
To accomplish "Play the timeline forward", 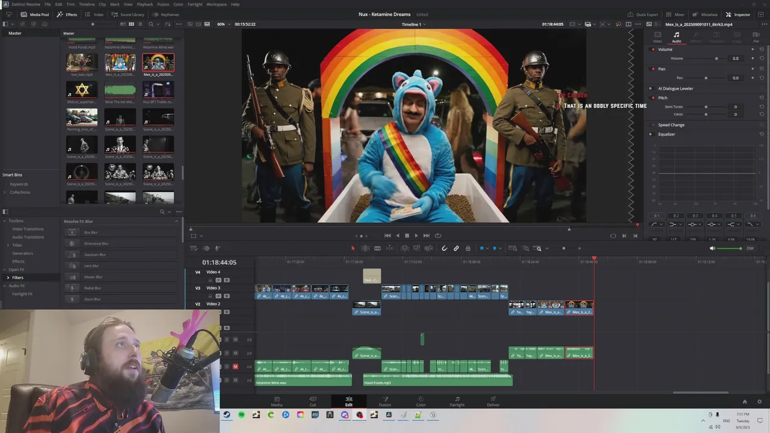I will point(416,236).
